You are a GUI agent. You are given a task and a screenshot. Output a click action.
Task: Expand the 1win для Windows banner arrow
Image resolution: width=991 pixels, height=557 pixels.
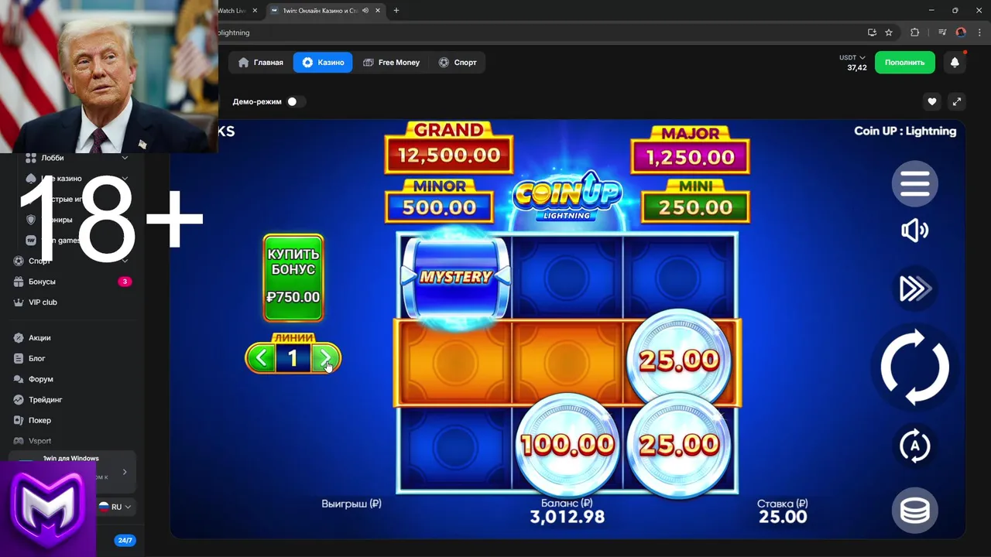(x=125, y=472)
